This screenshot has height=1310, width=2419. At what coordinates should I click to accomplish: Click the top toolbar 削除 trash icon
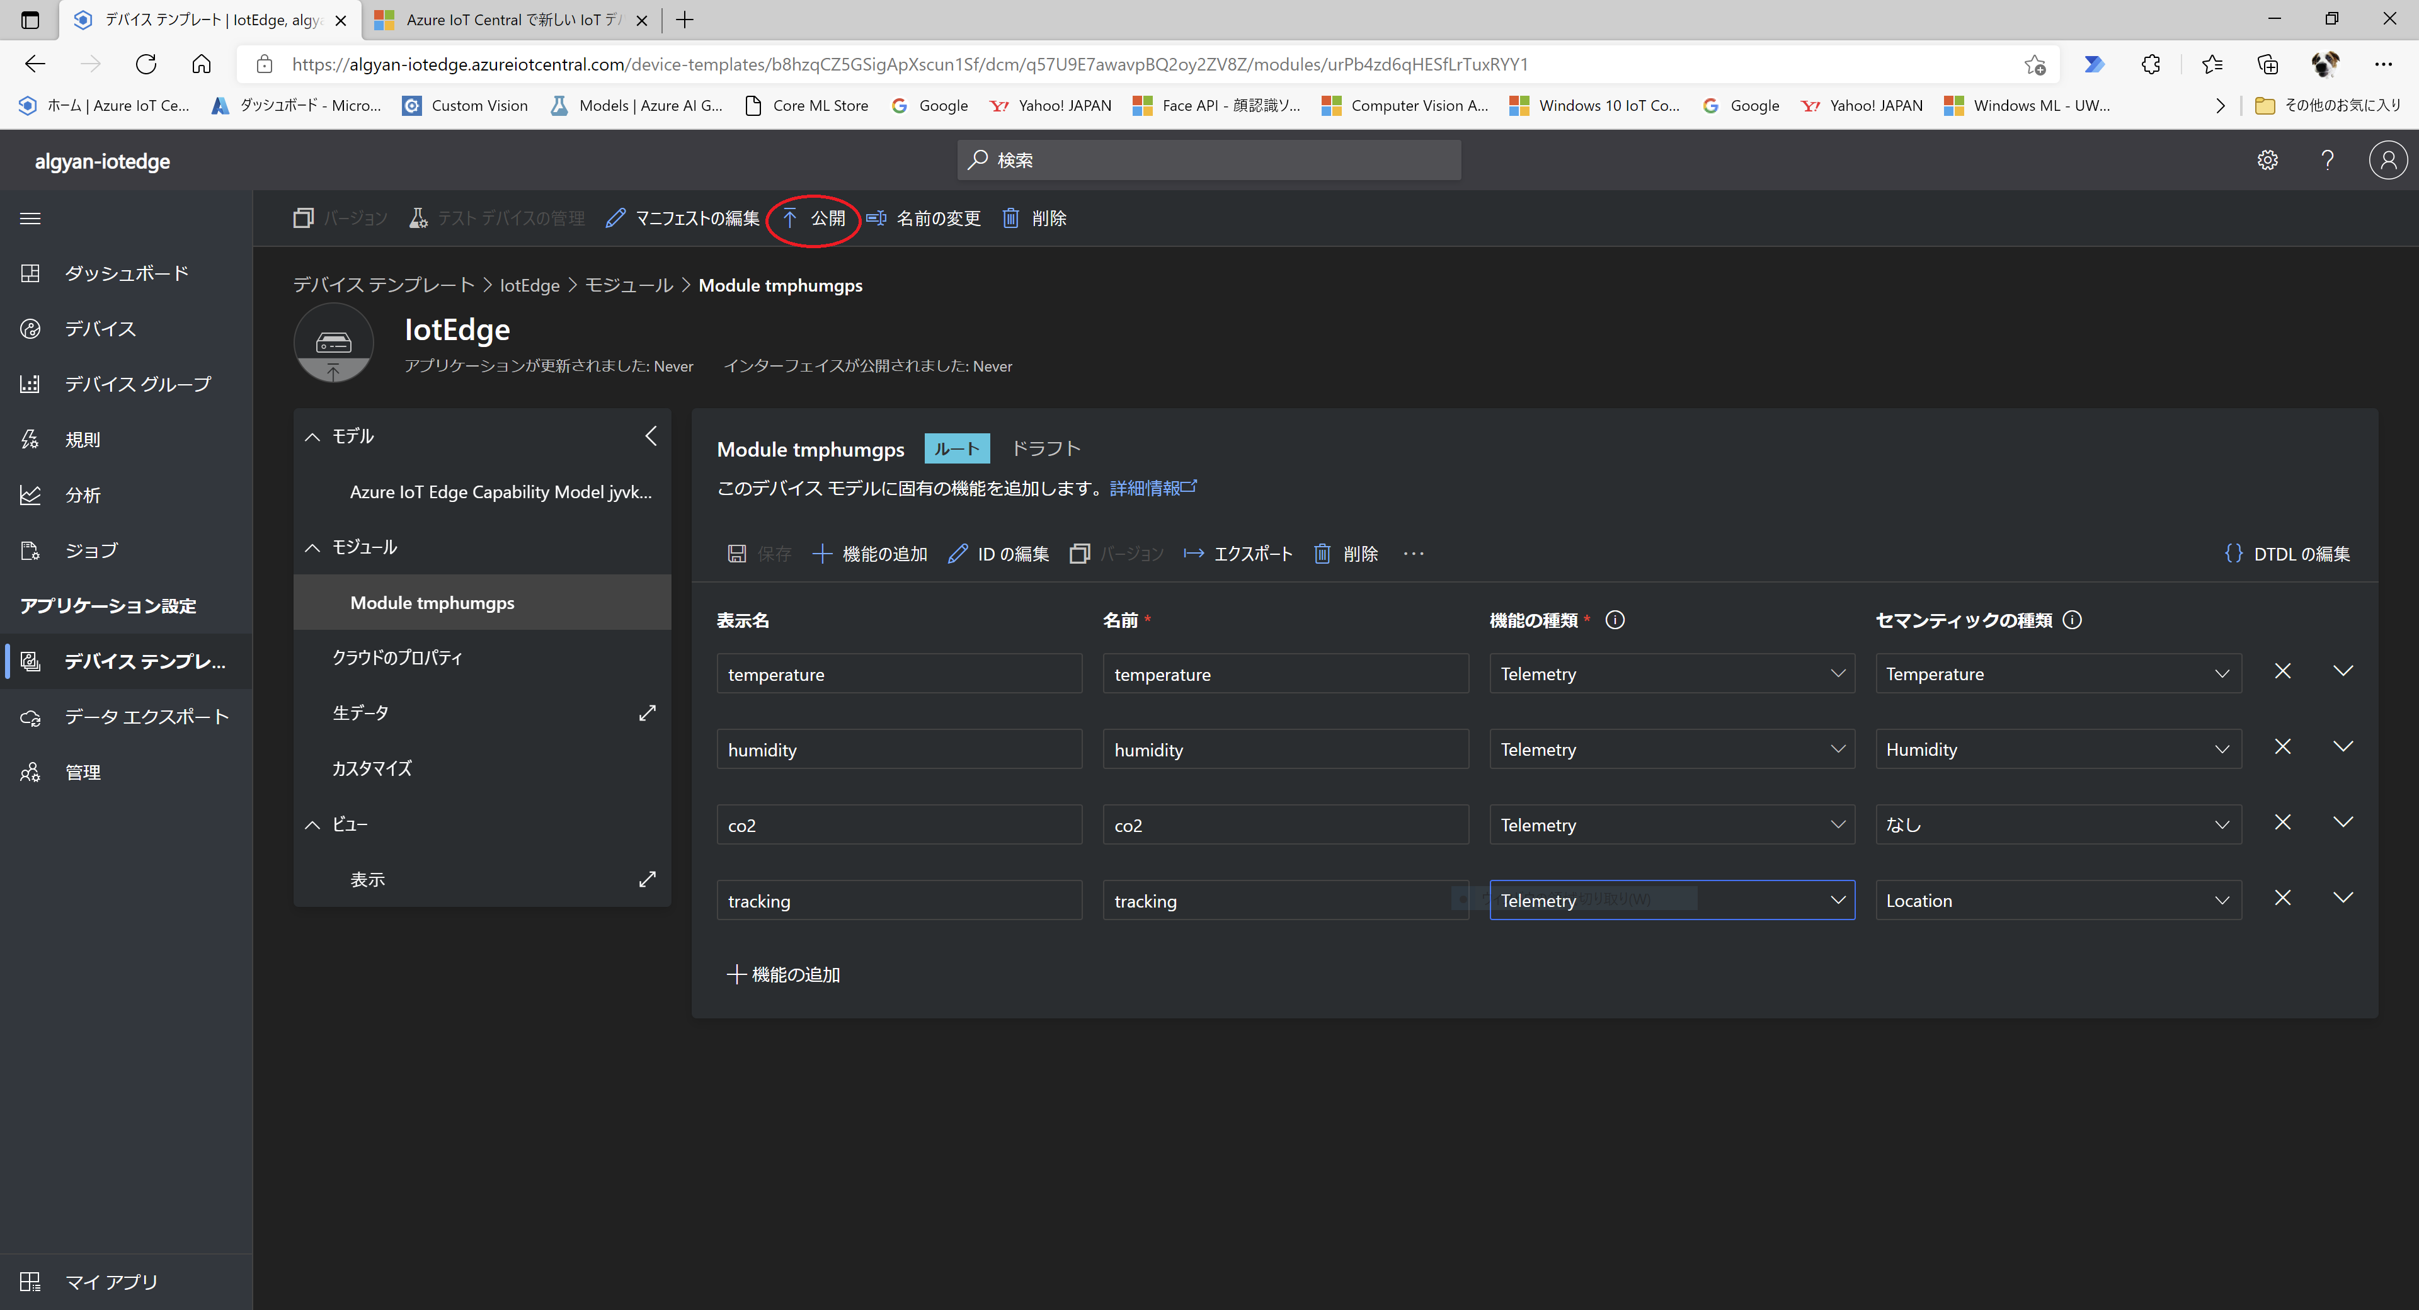pos(1010,218)
